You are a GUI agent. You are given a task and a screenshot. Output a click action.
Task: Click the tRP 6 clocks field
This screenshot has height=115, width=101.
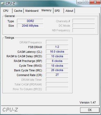57,61
